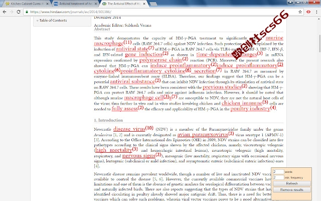Image resolution: width=321 pixels, height=201 pixels.
Task: Click the '1. Introduction' heading
Action: pos(108,120)
